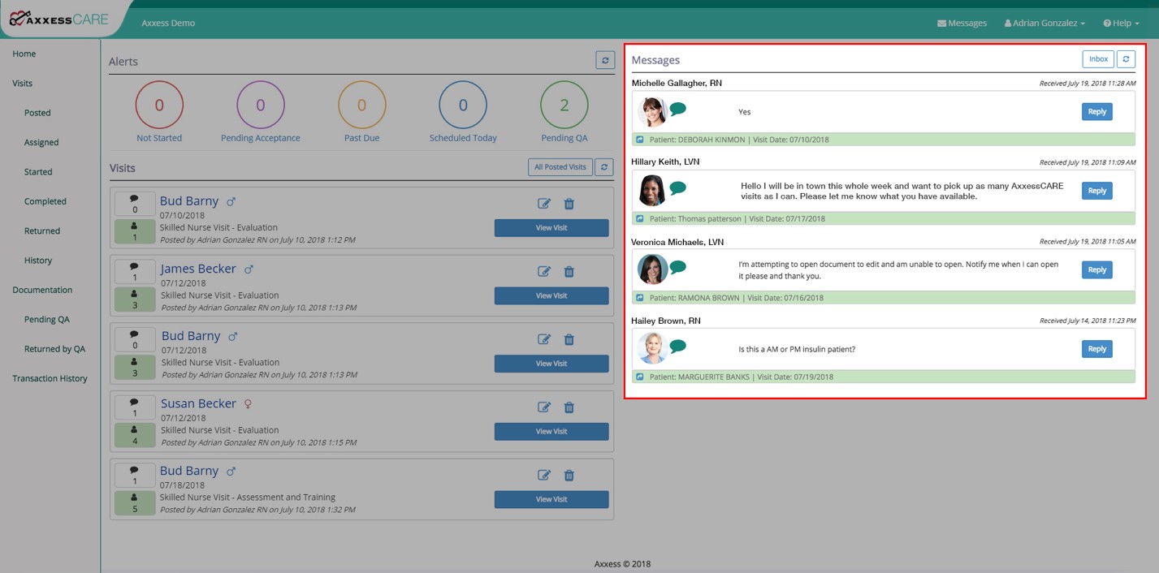Open applicants count on Bud Barny 07/18 visit
The image size is (1159, 573).
tap(135, 504)
